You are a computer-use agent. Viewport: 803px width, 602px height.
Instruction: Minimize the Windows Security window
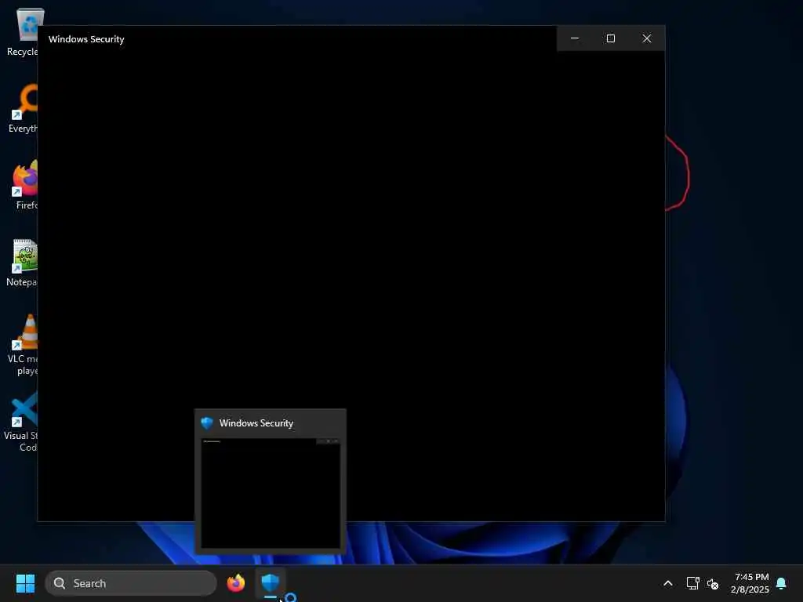coord(575,38)
